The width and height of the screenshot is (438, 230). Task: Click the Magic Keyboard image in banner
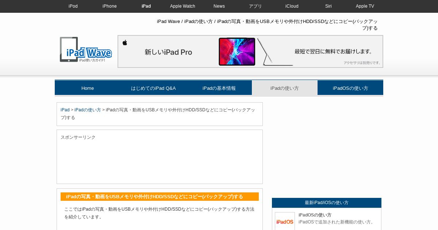(275, 52)
